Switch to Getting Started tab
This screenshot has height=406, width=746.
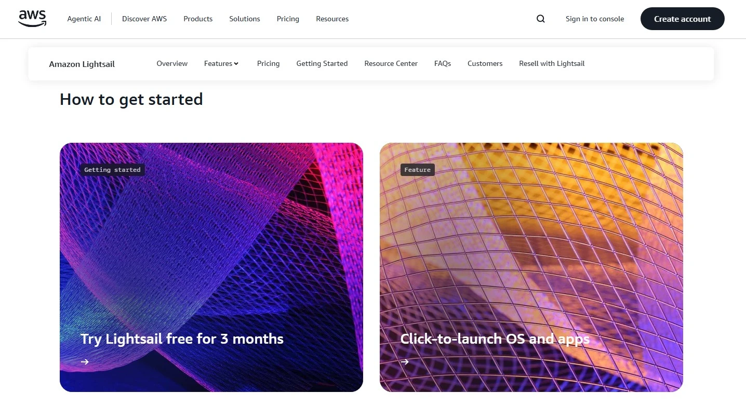click(x=322, y=63)
